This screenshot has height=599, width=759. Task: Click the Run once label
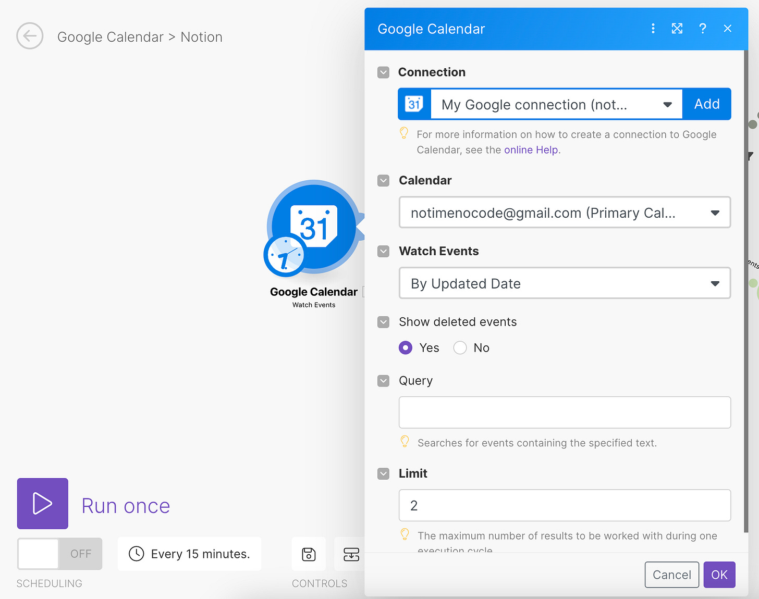click(x=126, y=506)
